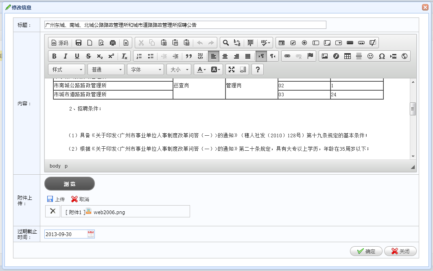Viewport: 433px width, 271px height.
Task: Open the 字体 font dropdown
Action: 146,70
